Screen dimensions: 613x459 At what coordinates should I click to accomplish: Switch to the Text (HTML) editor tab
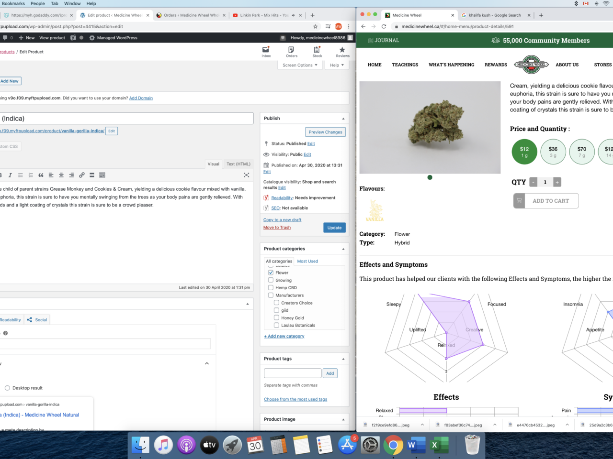[x=238, y=164]
